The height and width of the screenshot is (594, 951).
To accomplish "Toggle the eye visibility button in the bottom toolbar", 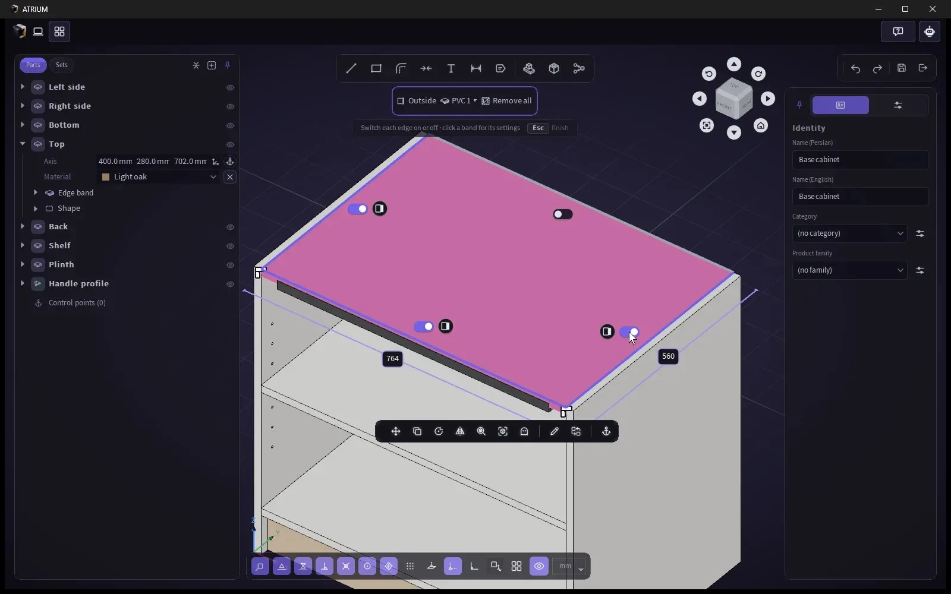I will click(x=539, y=566).
